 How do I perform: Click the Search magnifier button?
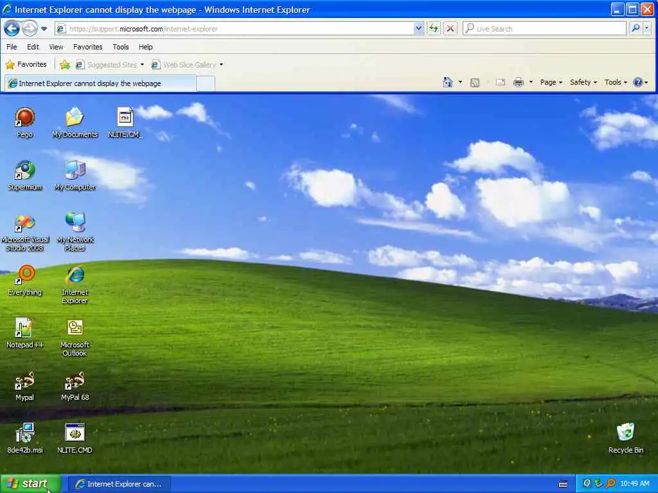click(636, 28)
